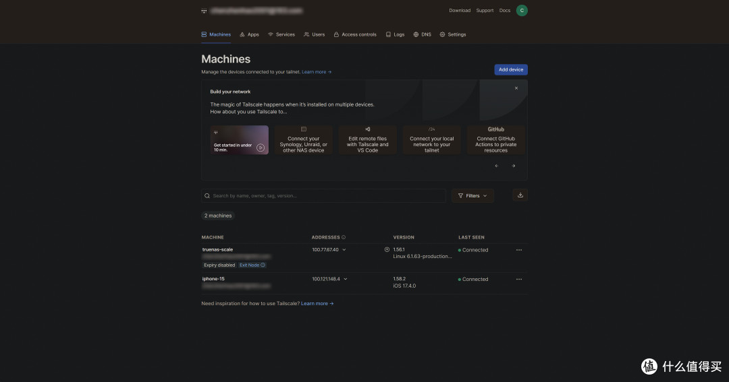Click the Addresses info icon
Viewport: 729px width, 382px height.
pos(344,237)
